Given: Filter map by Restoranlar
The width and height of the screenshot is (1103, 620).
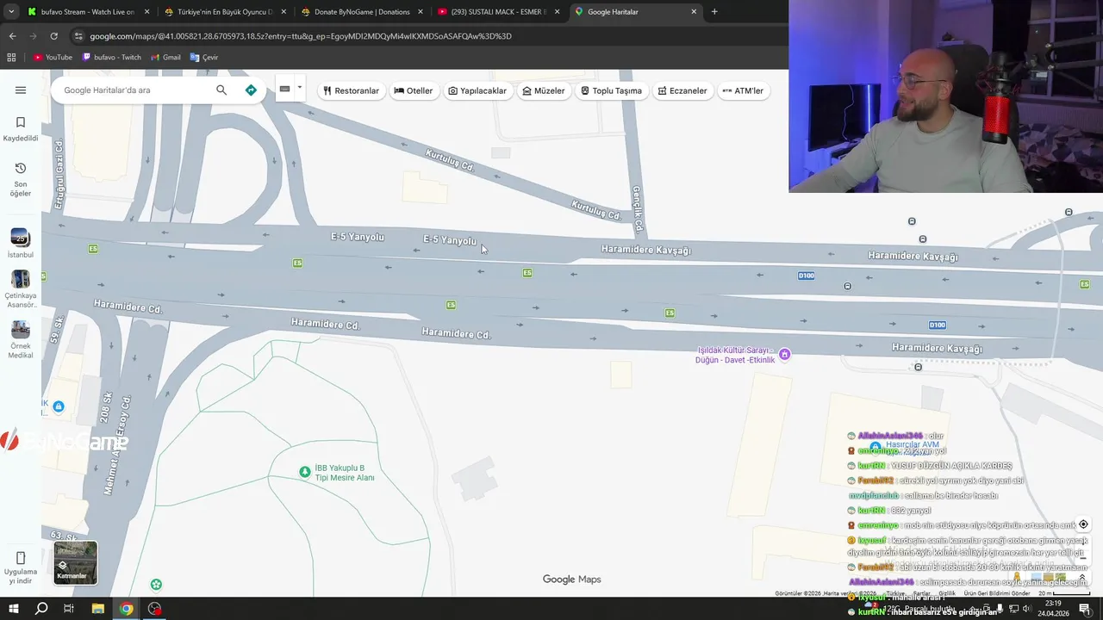Looking at the screenshot, I should click(351, 90).
